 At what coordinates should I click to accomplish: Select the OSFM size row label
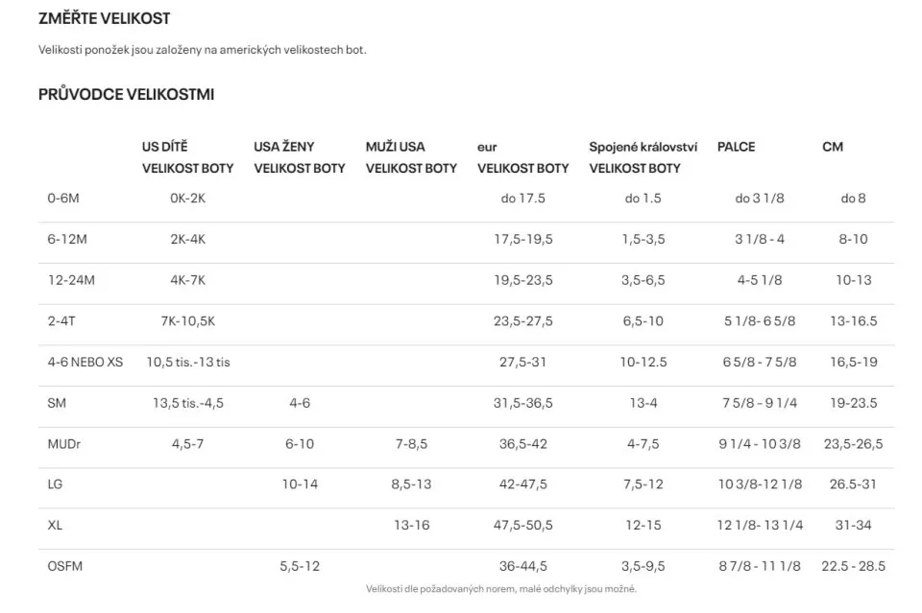tap(64, 567)
